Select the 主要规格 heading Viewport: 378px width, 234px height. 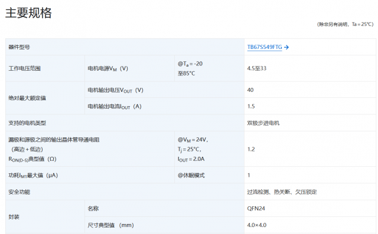[28, 13]
